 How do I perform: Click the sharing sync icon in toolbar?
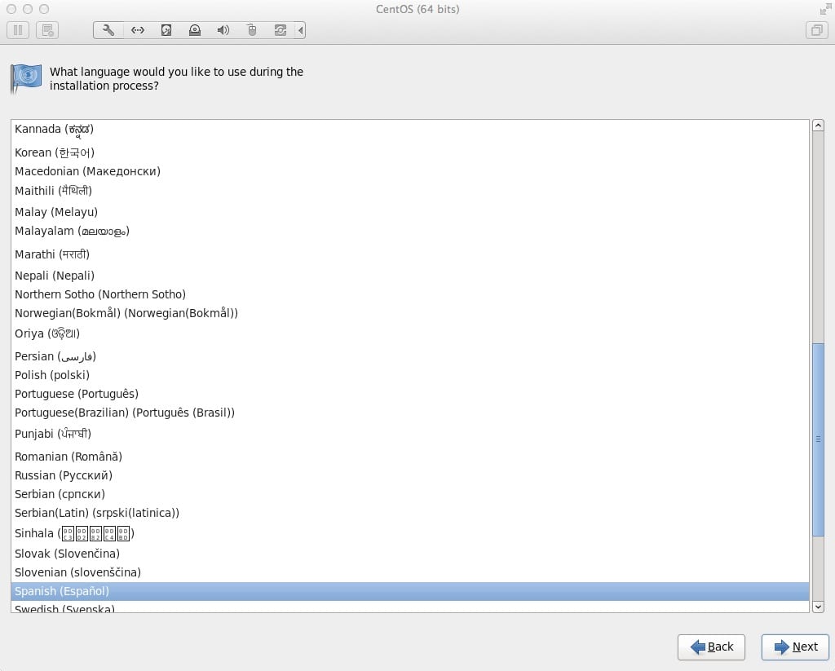[281, 30]
